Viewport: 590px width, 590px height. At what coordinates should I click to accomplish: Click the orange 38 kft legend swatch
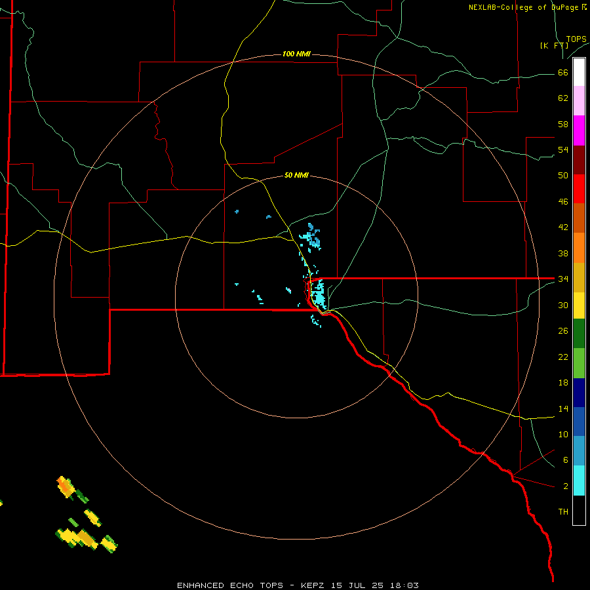579,248
